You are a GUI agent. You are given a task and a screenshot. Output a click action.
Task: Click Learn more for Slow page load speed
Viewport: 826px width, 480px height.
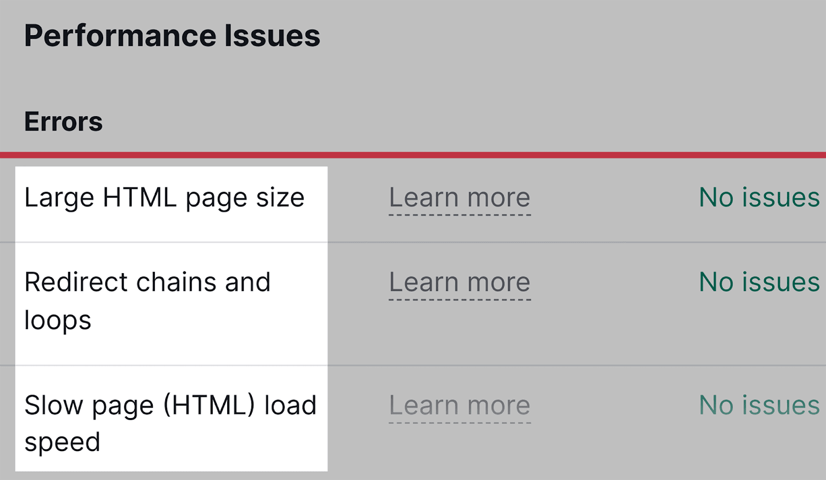tap(459, 405)
